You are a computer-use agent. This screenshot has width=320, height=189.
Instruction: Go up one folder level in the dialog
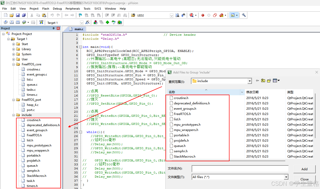(263, 81)
